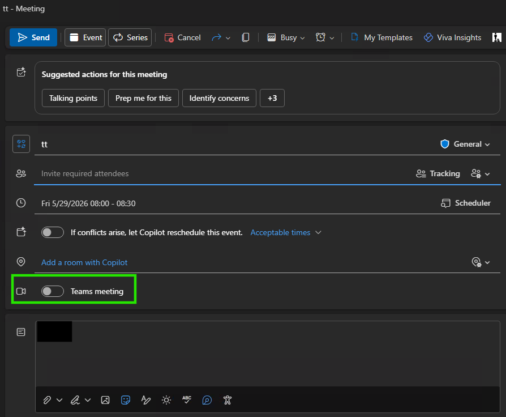Click the signature pen icon

(75, 400)
